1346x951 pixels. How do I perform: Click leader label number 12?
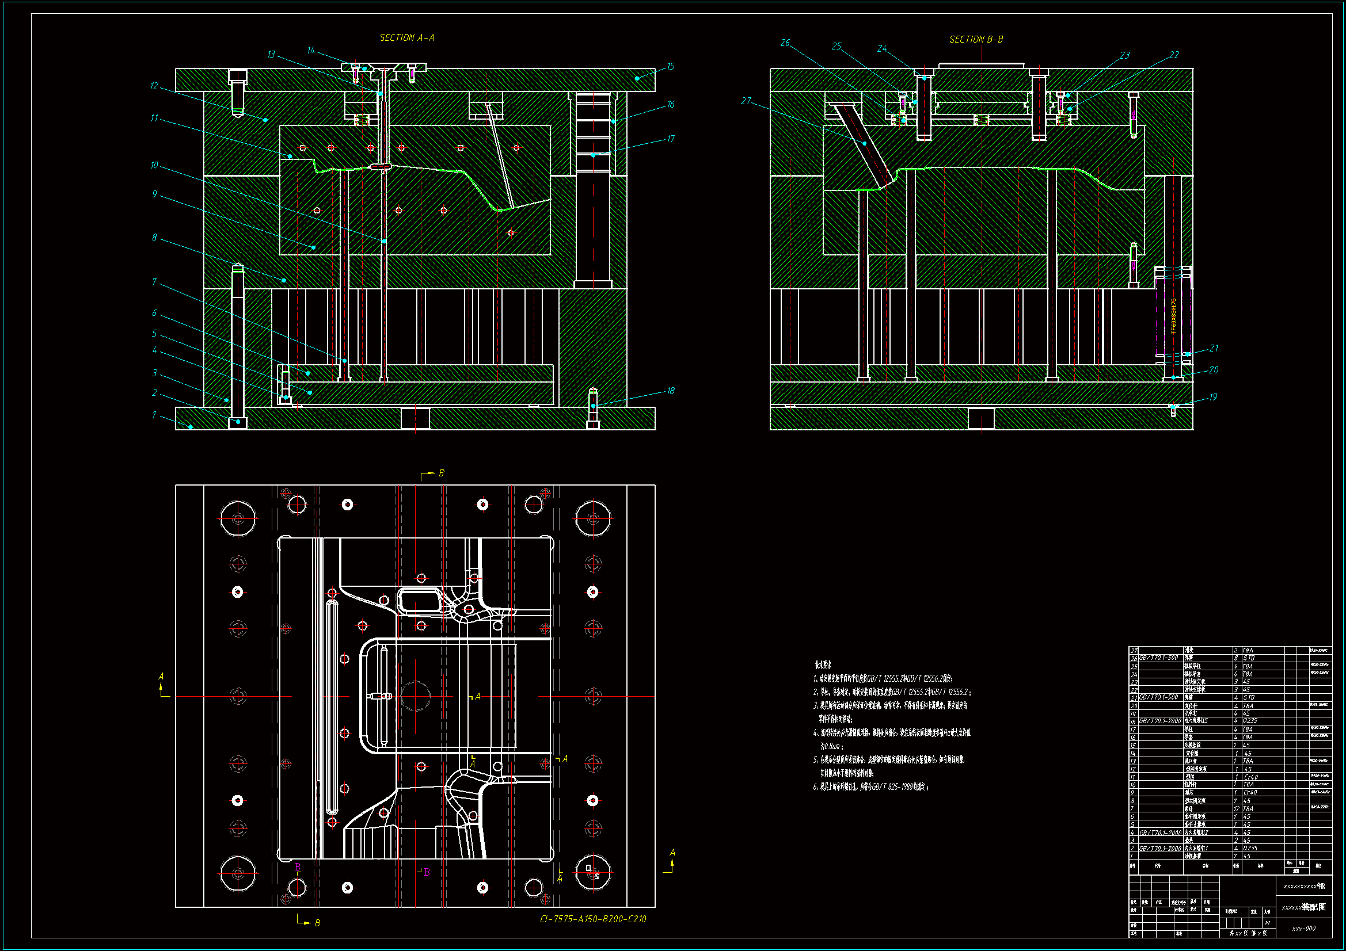154,86
